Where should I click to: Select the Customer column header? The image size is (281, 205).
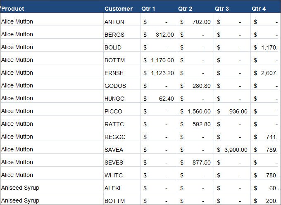click(x=122, y=9)
